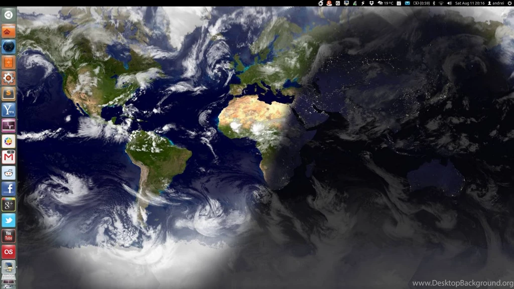The width and height of the screenshot is (514, 289).
Task: Launch Y PPA Manager
Action: pyautogui.click(x=8, y=110)
